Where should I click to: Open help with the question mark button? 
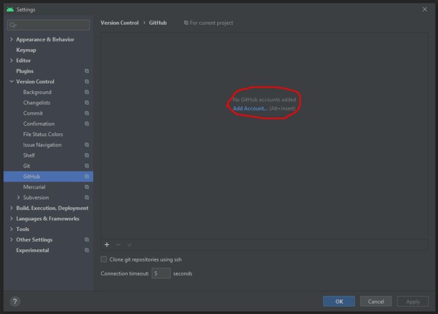tap(15, 301)
